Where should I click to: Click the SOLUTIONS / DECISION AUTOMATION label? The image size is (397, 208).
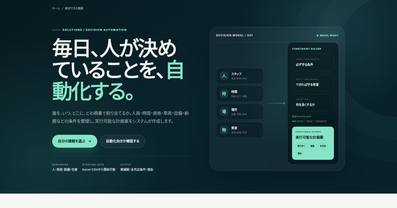click(x=95, y=30)
